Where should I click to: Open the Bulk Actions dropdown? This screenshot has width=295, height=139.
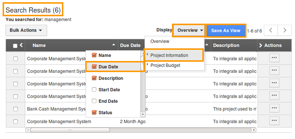coord(26,30)
